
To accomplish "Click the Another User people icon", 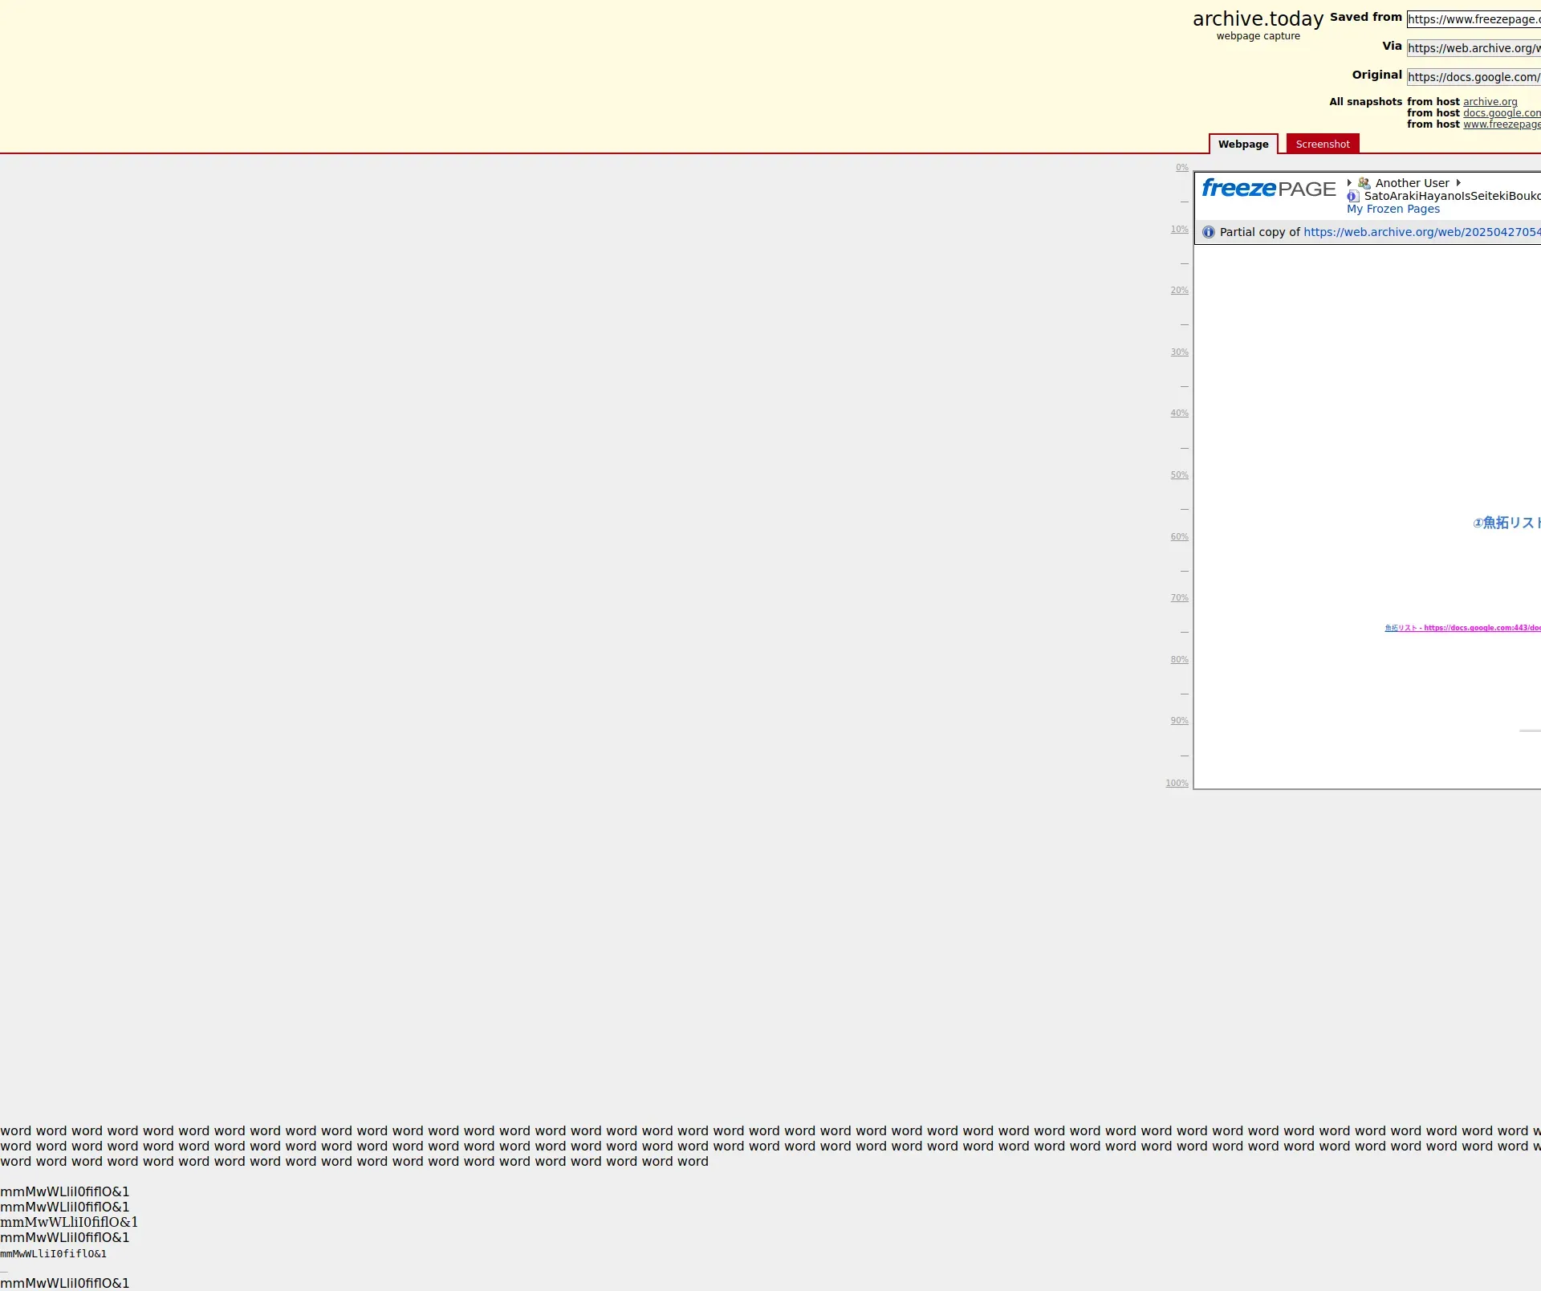I will coord(1364,183).
